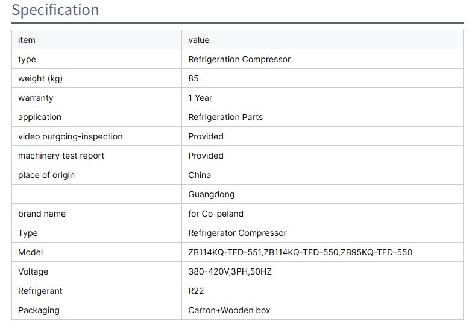Click the 'Packaging' row label
Screen dimensions: 469x327
pyautogui.click(x=39, y=310)
